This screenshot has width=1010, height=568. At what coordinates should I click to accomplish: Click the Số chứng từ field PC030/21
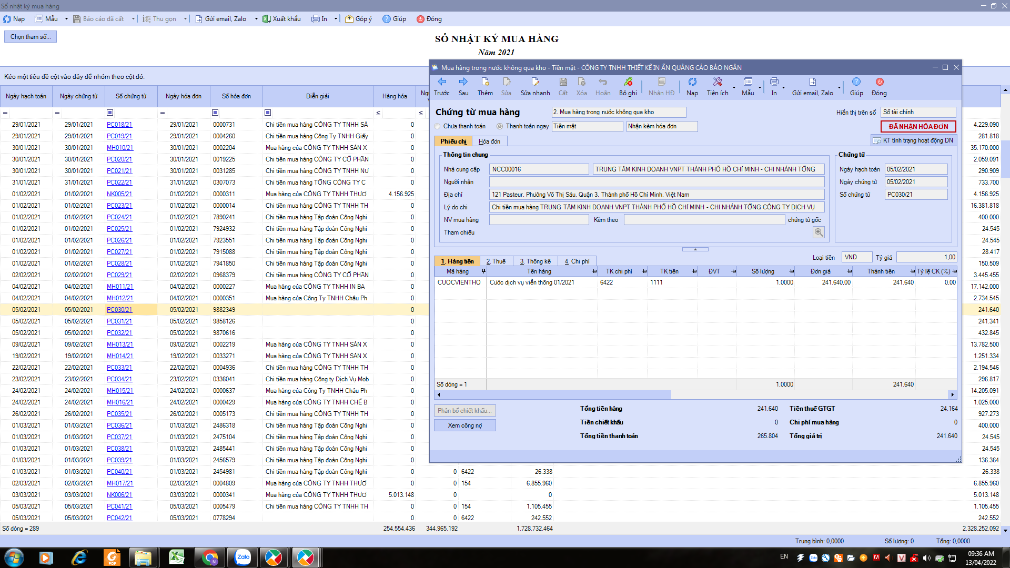(x=916, y=195)
